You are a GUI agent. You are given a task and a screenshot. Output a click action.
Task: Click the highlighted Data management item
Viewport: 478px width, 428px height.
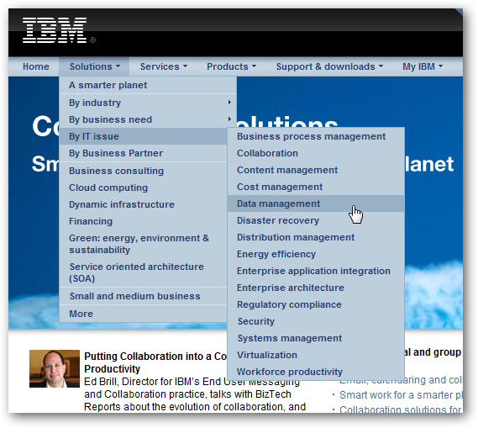tap(316, 203)
